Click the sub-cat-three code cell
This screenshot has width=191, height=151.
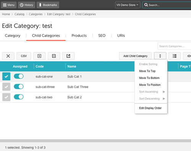tap(45, 87)
